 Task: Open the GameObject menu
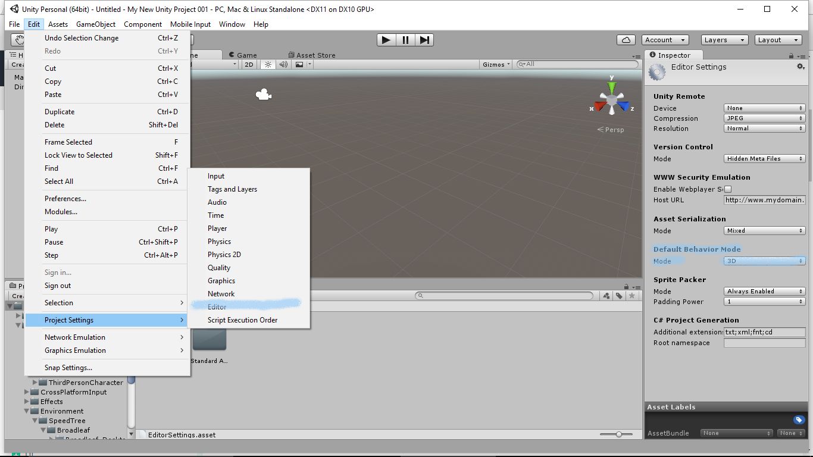click(x=96, y=24)
